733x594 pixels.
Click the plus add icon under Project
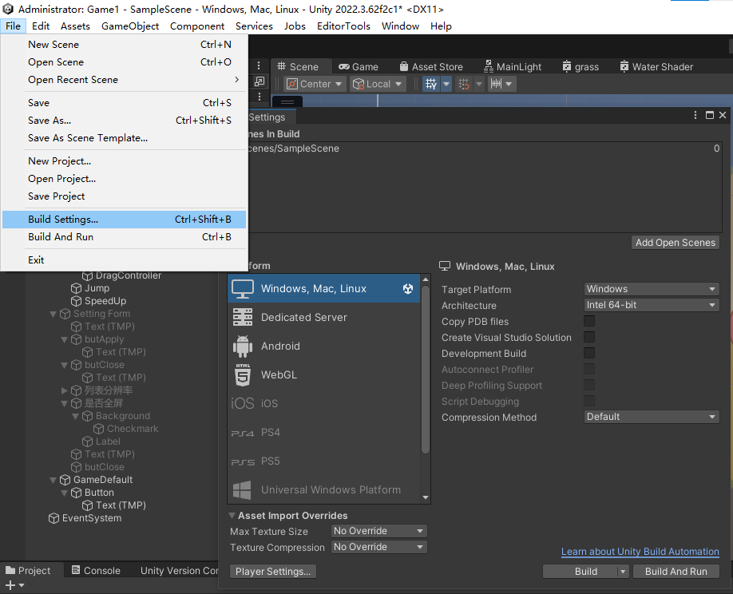click(x=10, y=585)
